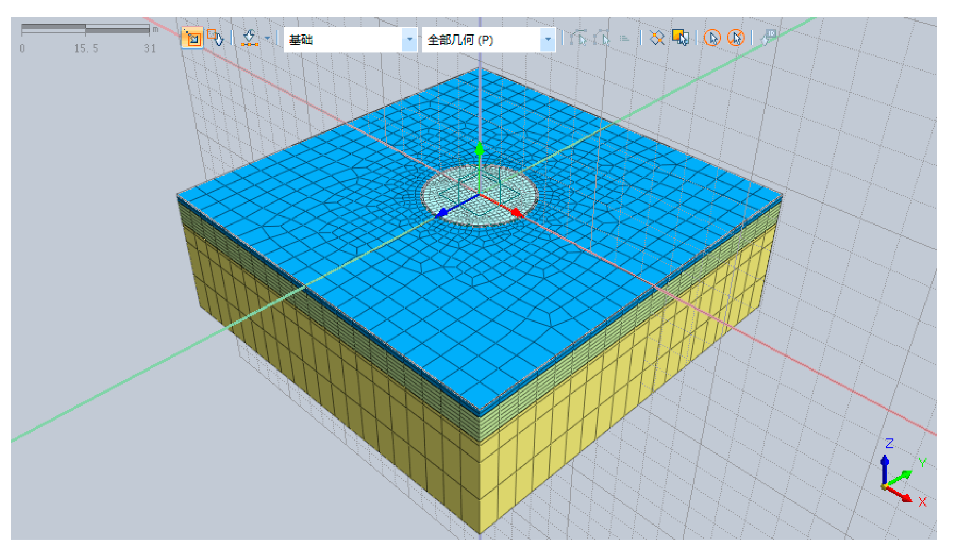Click the yellow square selection icon

tap(680, 38)
